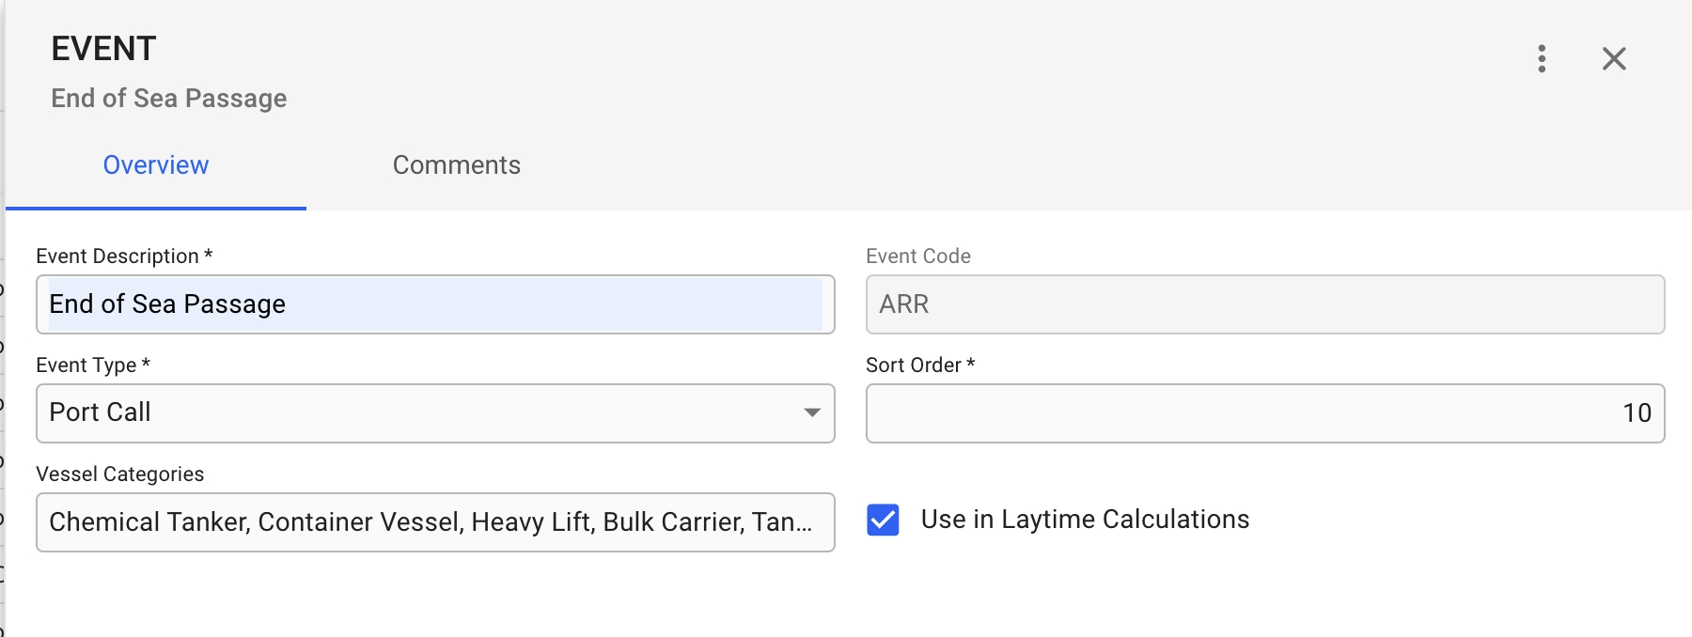Click the EVENT panel heading
Viewport: 1692px width, 637px height.
[103, 49]
